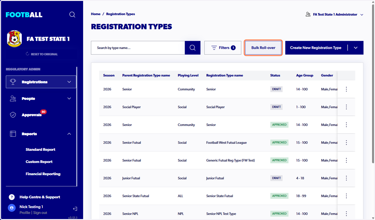The height and width of the screenshot is (220, 375).
Task: Click the Home breadcrumb link
Action: (x=96, y=14)
